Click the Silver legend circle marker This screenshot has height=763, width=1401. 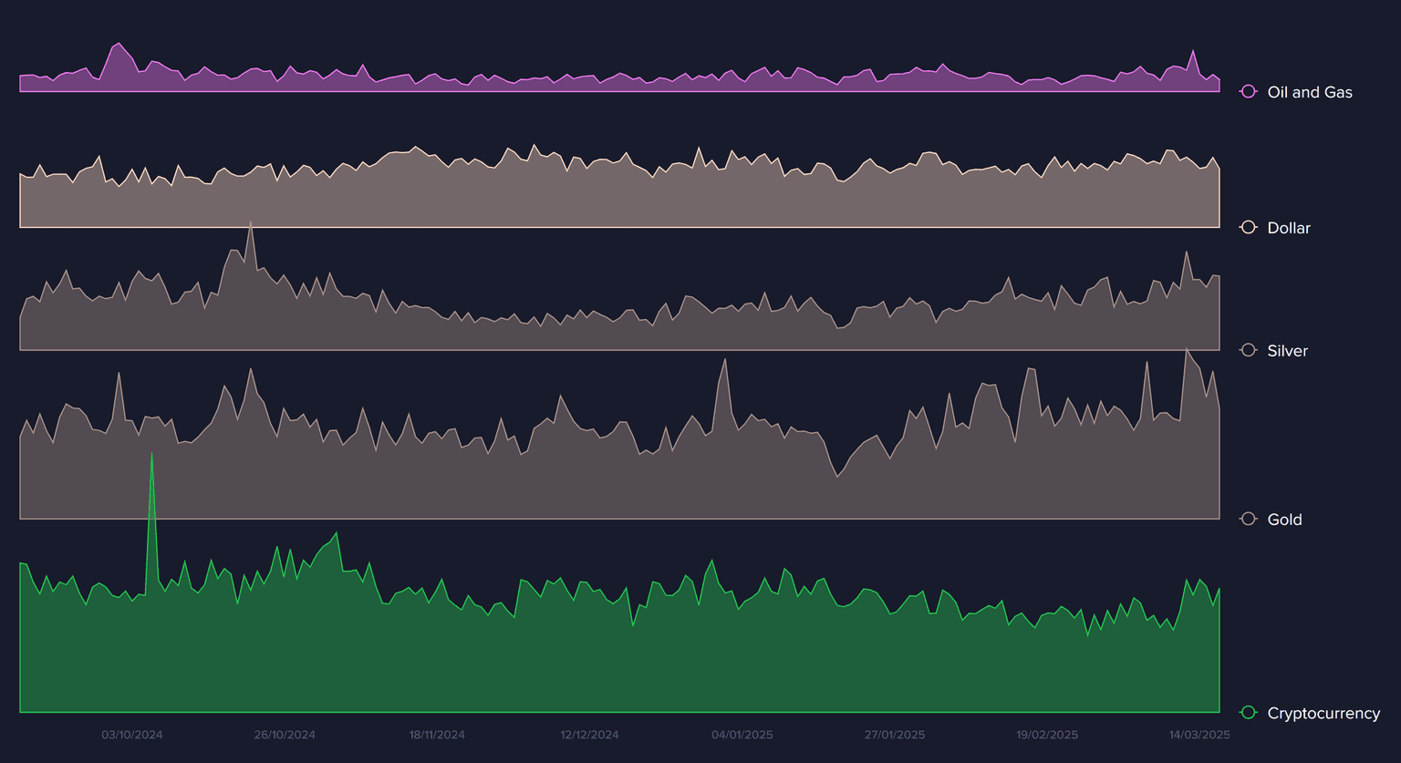[1249, 350]
